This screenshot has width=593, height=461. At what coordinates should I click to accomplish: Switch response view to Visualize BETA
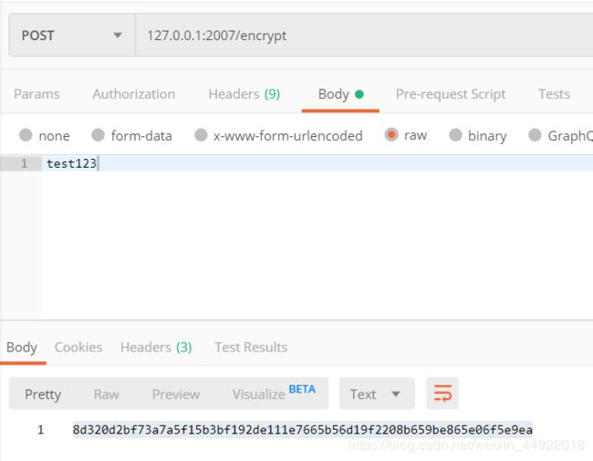click(x=274, y=393)
